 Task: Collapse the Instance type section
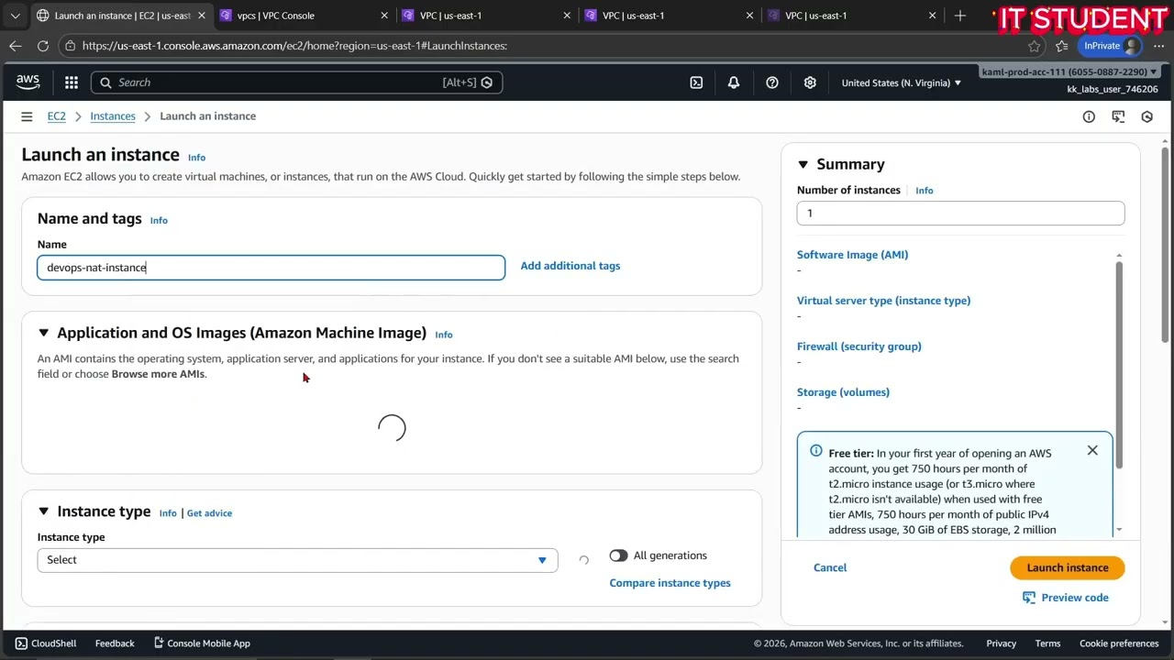[43, 511]
